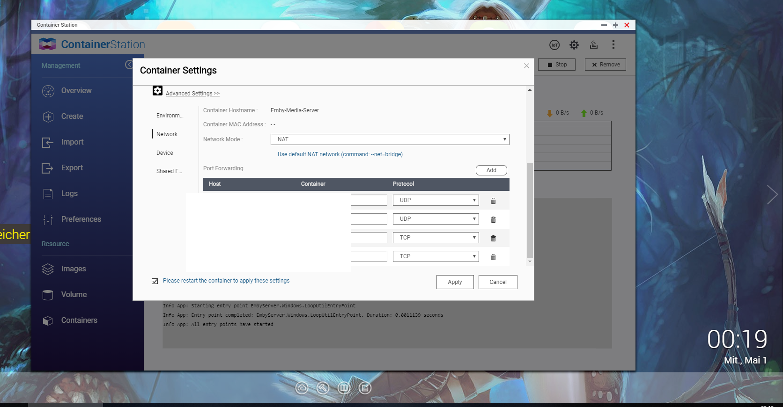
Task: Delete the first TCP port forwarding row
Action: pos(493,238)
